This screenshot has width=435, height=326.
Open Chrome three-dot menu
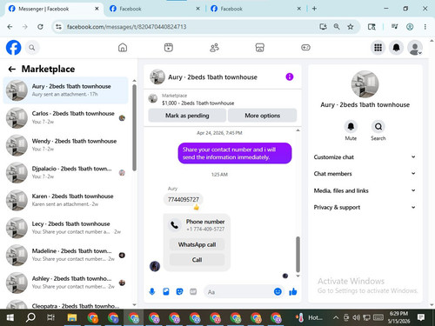coord(425,27)
